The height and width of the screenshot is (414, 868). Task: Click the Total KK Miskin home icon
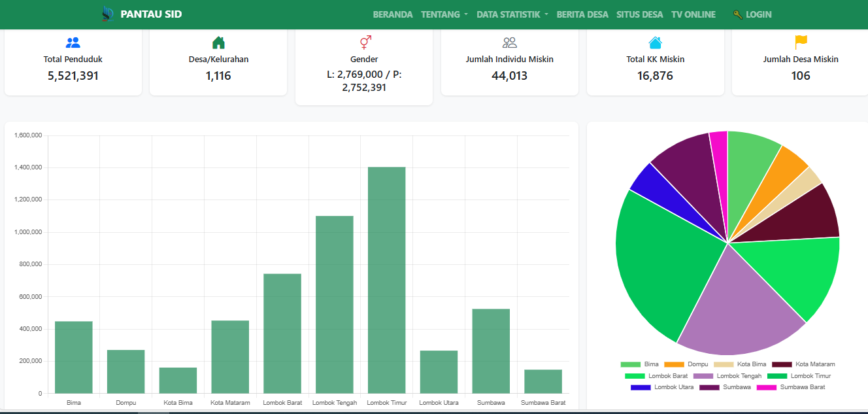[655, 43]
